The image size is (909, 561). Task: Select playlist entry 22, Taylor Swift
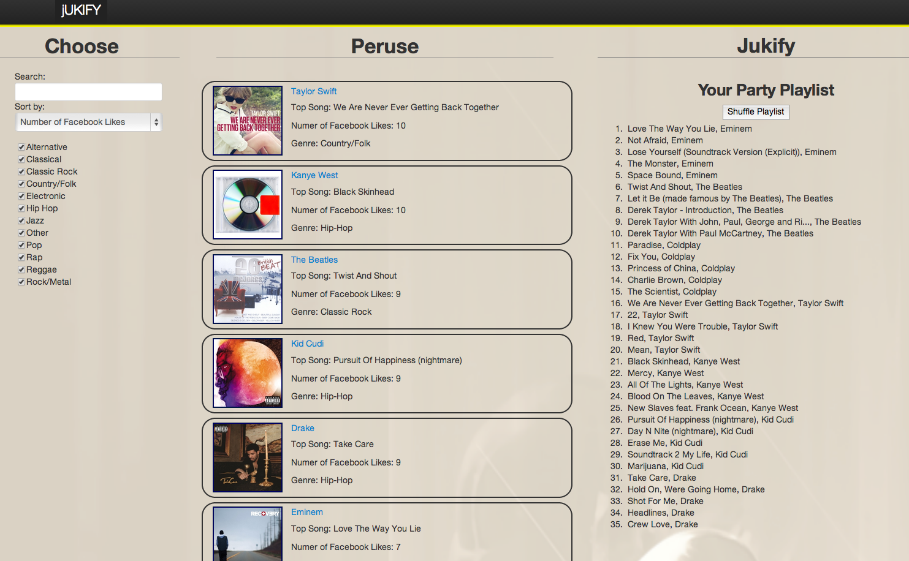[658, 315]
